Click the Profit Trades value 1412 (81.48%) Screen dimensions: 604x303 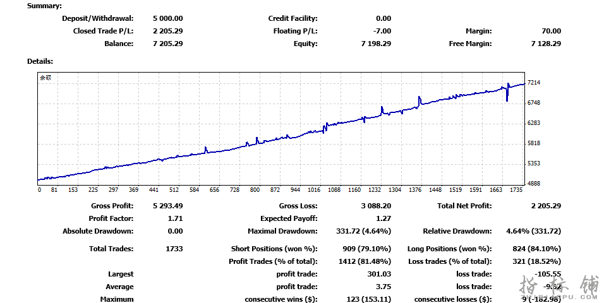(365, 262)
